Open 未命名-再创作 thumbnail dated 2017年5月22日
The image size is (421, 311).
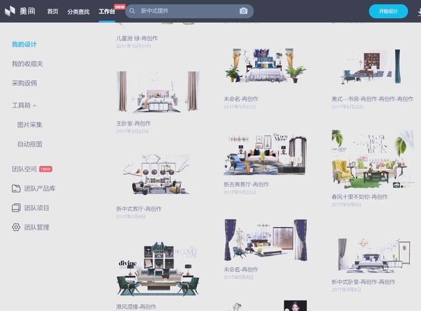(265, 65)
